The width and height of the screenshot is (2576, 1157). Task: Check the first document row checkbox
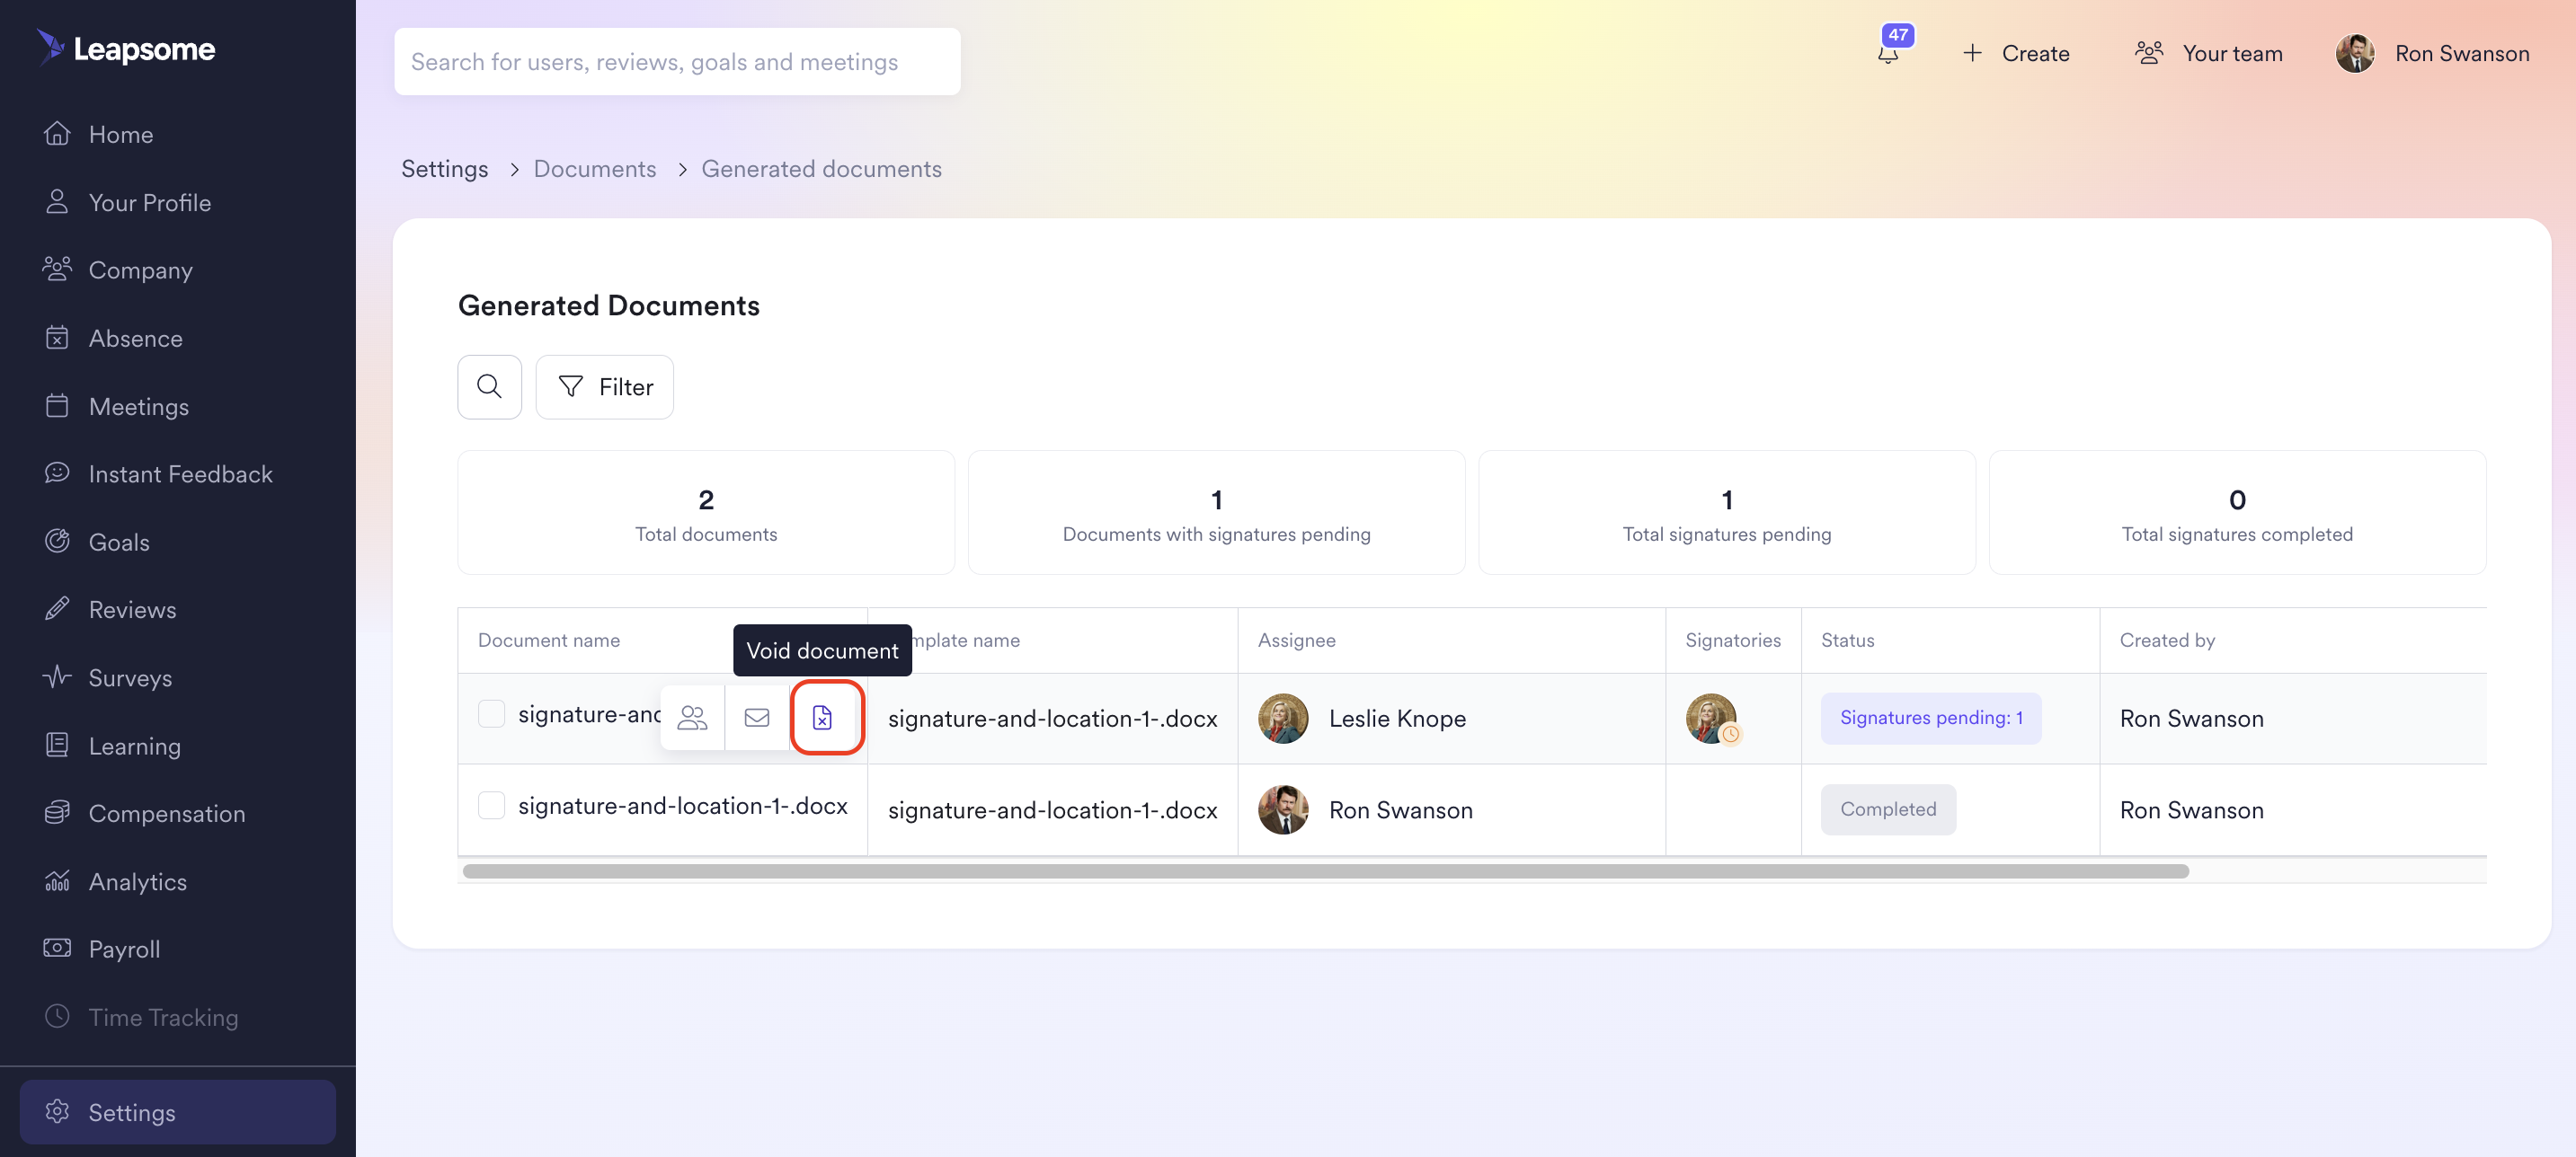coord(491,713)
